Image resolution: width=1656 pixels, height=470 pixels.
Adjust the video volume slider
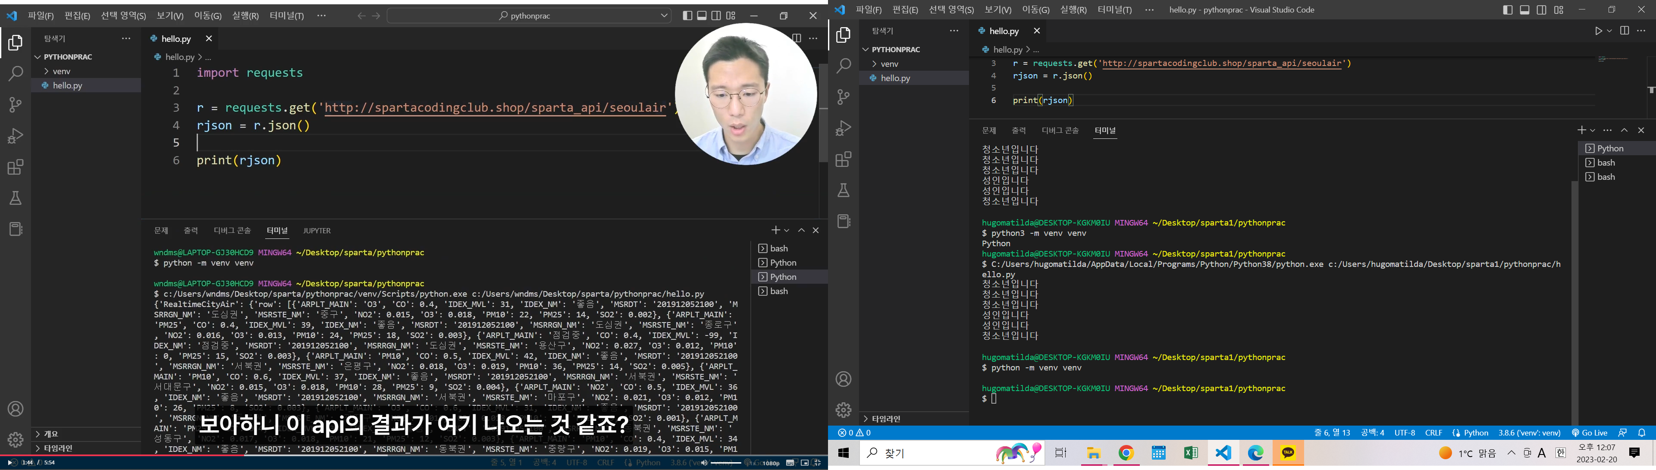point(726,462)
